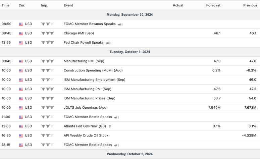The image size is (260, 160).
Task: Click the Forecast column header
Action: click(x=213, y=5)
